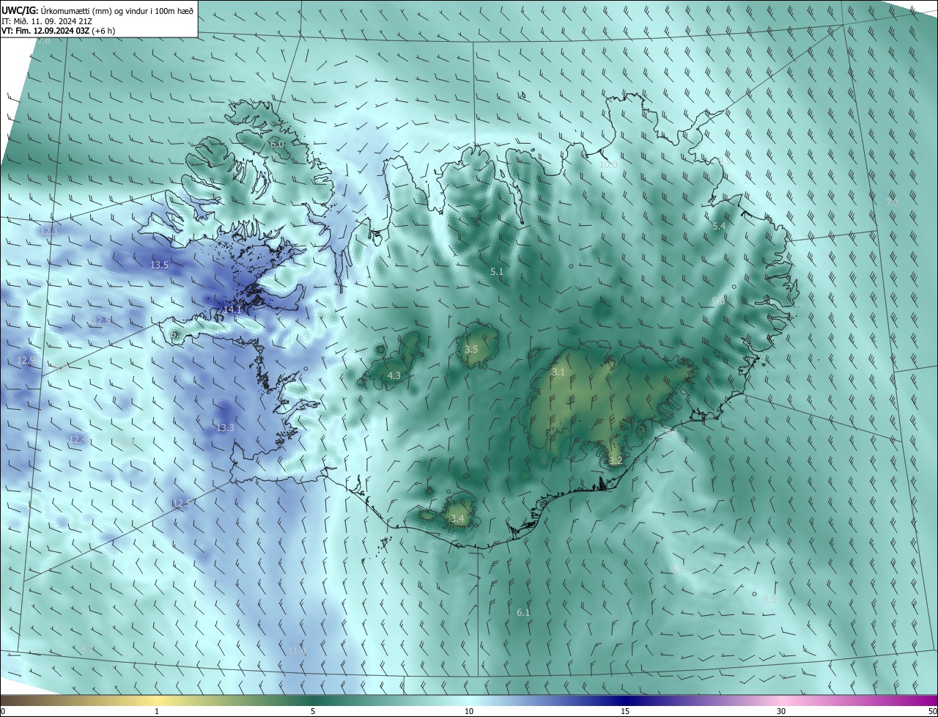Viewport: 938px width, 717px height.
Task: Click the 13.3 value label on map
Action: [225, 428]
